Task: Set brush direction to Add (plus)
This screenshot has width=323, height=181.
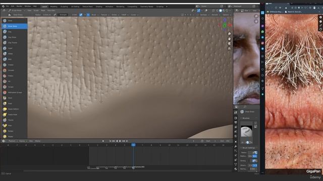Action: click(x=85, y=15)
